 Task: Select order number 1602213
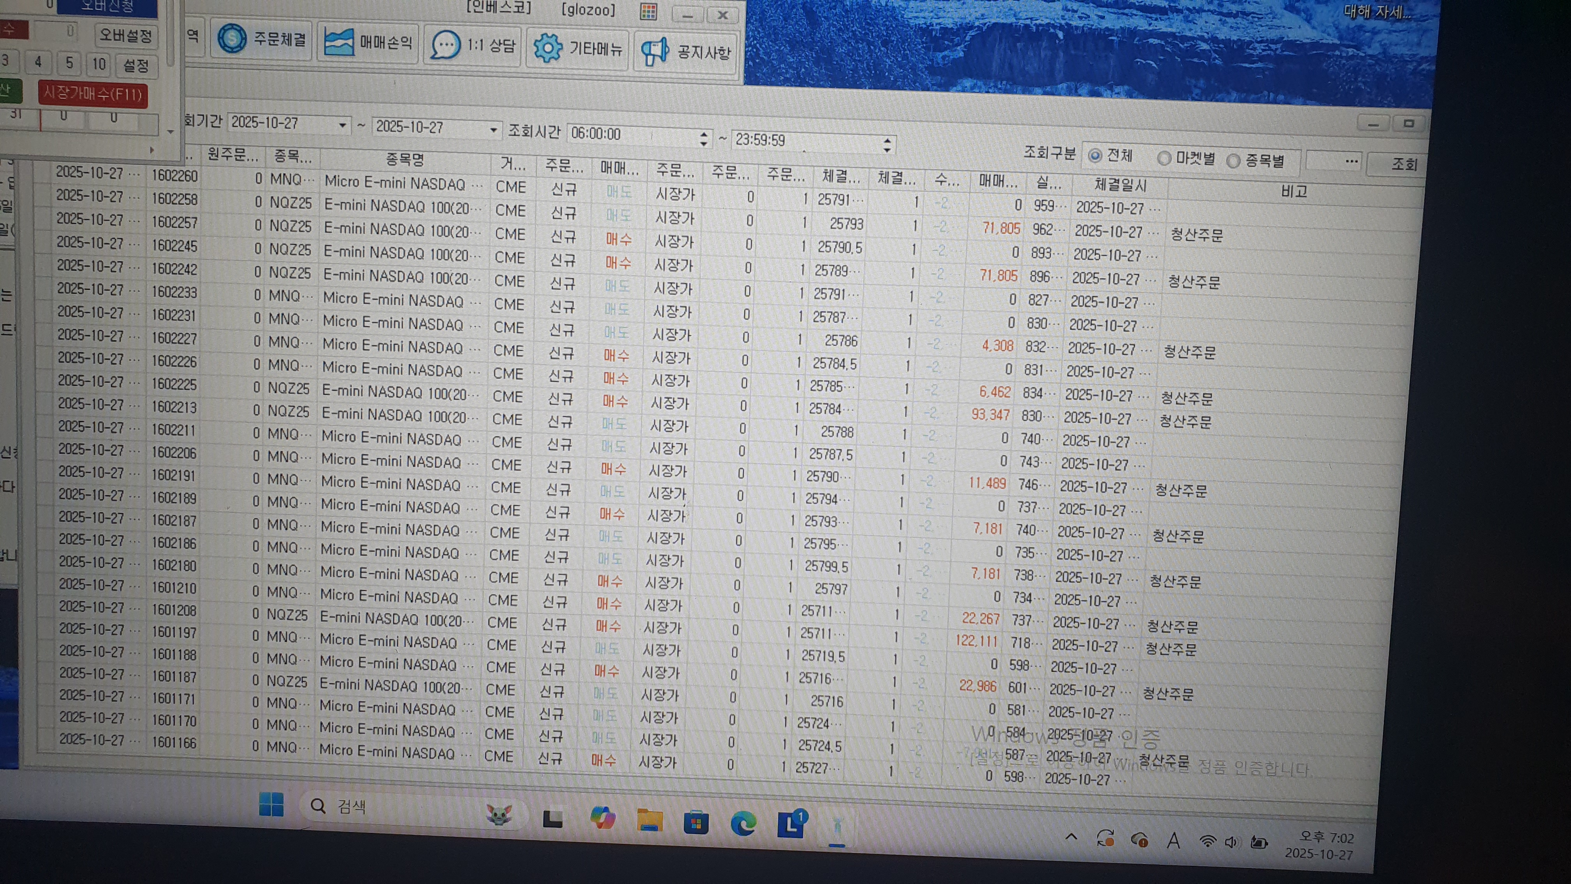click(175, 408)
